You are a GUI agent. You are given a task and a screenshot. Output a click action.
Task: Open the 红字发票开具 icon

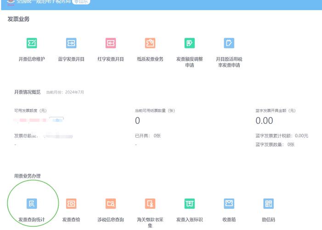[111, 43]
